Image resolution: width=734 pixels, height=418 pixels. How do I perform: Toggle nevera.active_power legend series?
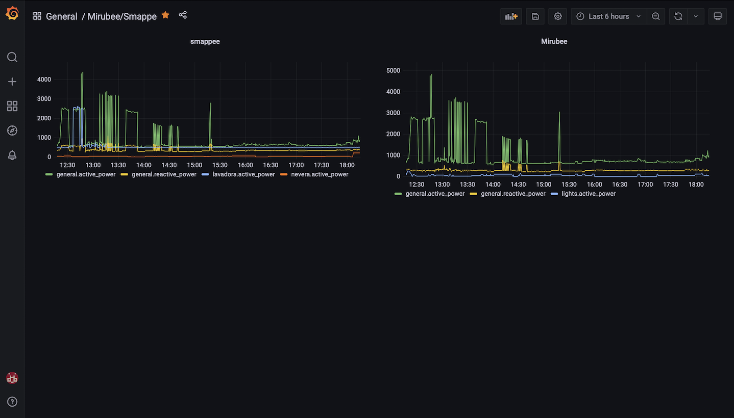click(x=320, y=174)
